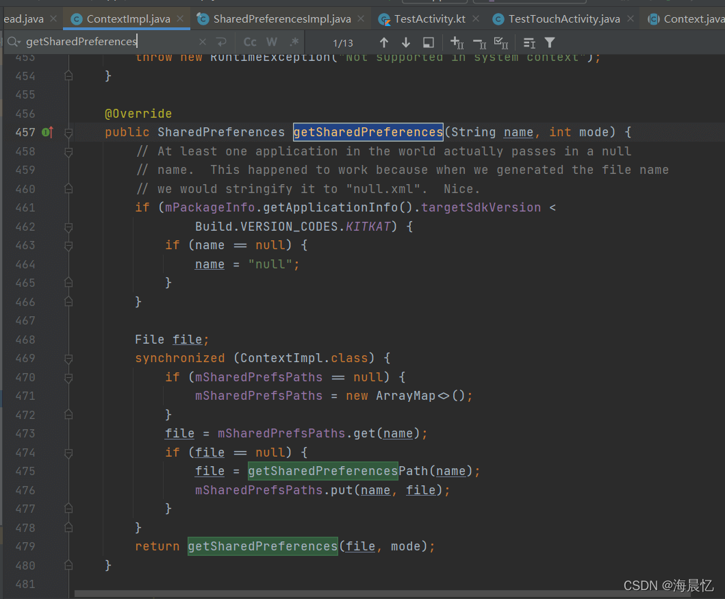725x599 pixels.
Task: Collapse method fold marker at line 457
Action: pos(68,133)
